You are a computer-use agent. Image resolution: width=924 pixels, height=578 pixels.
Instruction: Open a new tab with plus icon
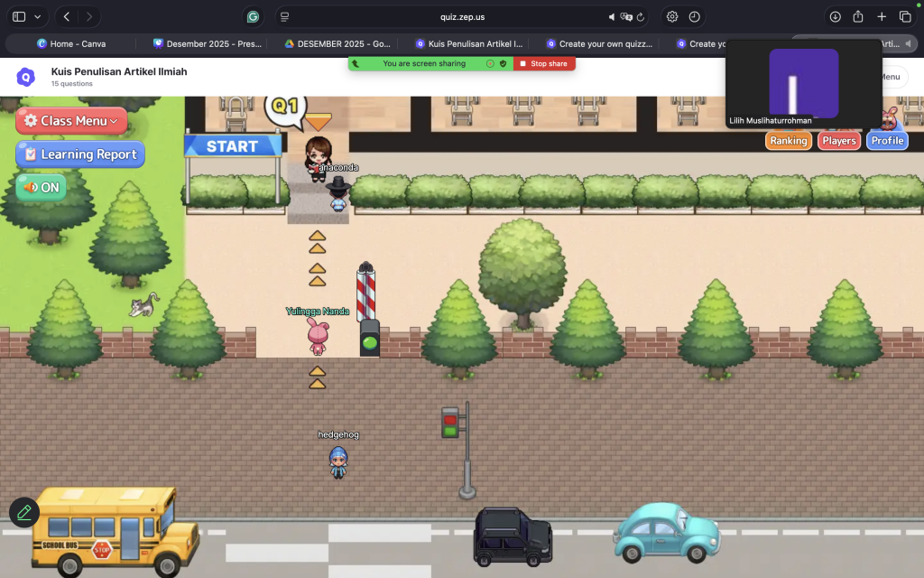[x=882, y=17]
